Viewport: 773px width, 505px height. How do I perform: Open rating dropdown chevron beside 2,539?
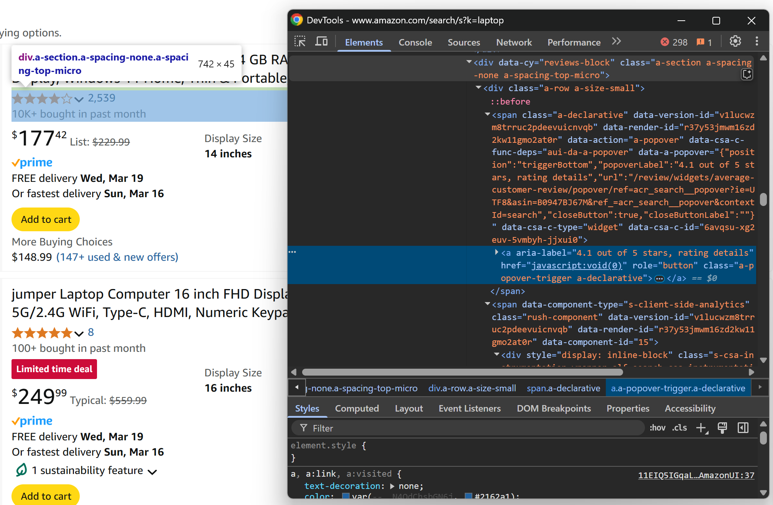(x=79, y=100)
